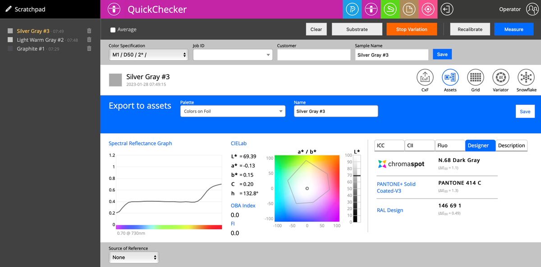Open the Variator tool icon
541x267 pixels.
pyautogui.click(x=500, y=77)
